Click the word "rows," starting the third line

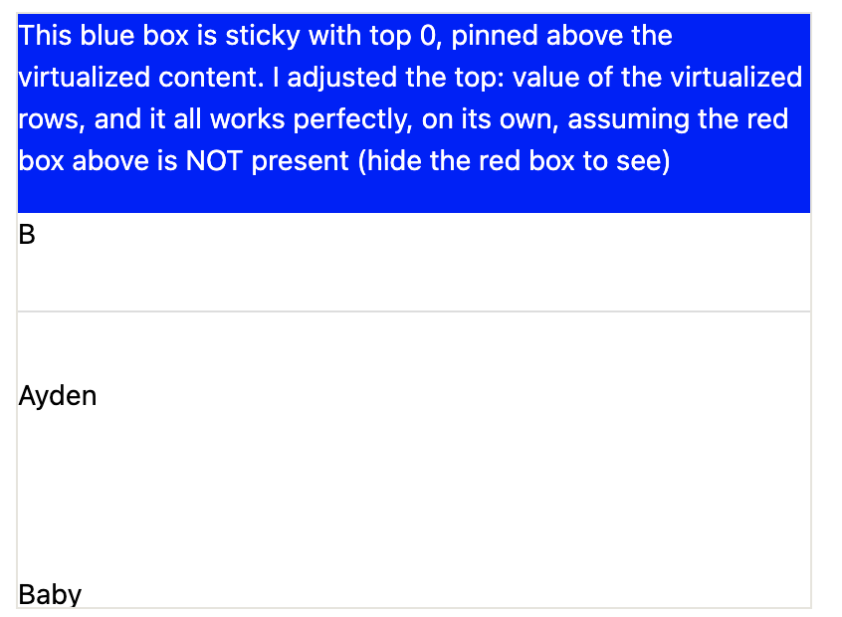tap(52, 119)
